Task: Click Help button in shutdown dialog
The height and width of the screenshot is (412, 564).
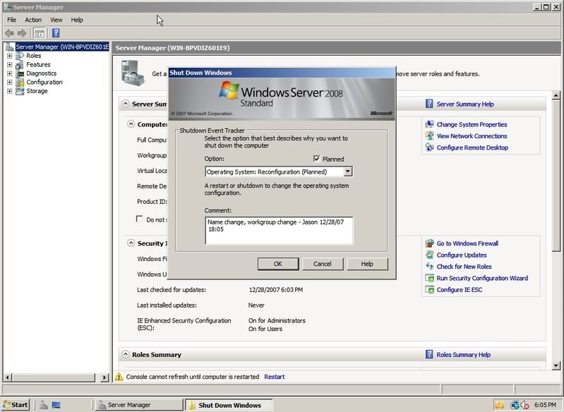Action: (x=367, y=264)
